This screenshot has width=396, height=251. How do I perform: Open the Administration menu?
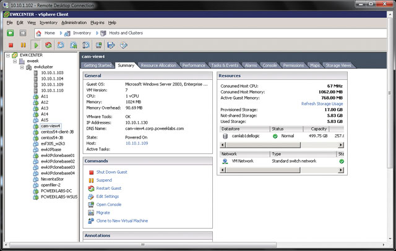(74, 23)
